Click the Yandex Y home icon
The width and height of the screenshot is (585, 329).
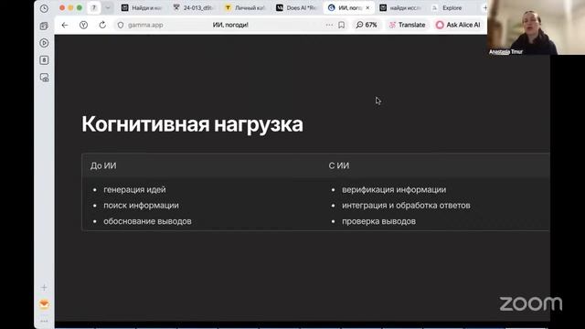point(83,25)
